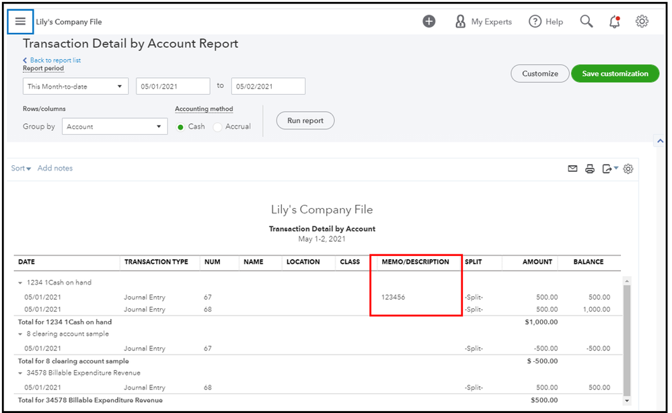This screenshot has height=413, width=672.
Task: Click the NUM column header
Action: pos(212,261)
